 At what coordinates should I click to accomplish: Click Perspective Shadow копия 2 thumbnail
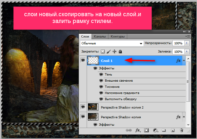pos(93,107)
